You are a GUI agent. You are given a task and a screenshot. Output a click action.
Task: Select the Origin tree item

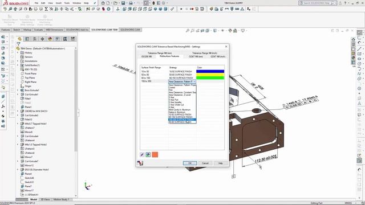tap(28, 86)
